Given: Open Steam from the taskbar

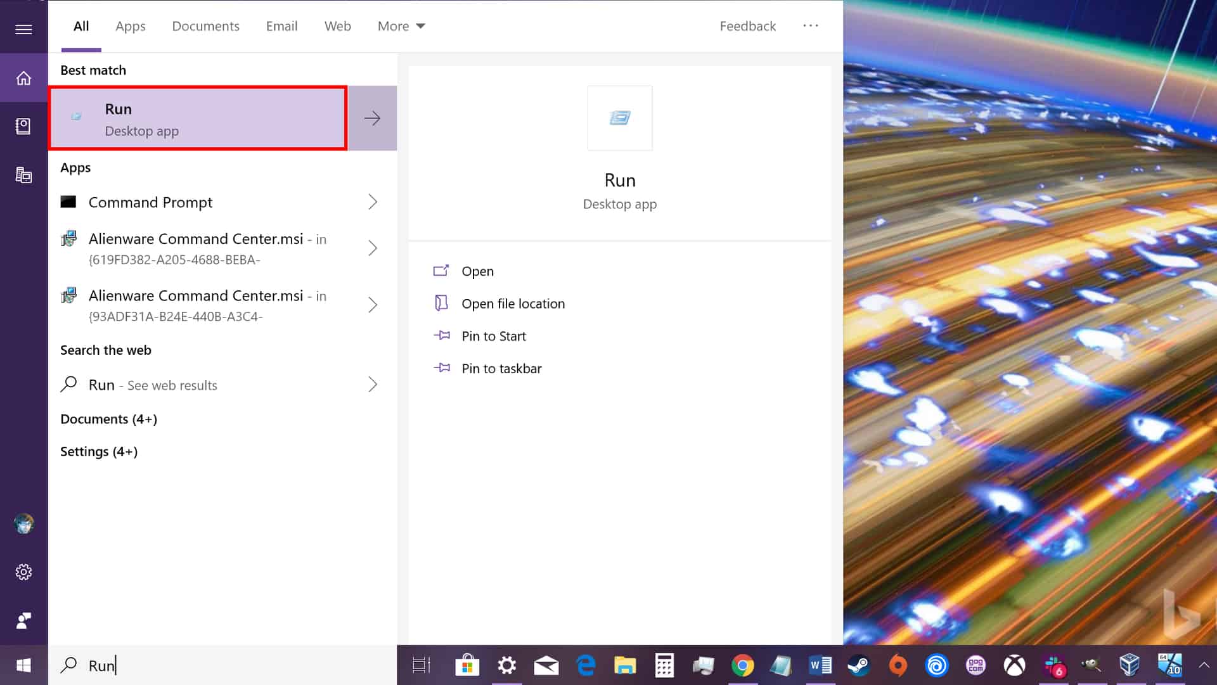Looking at the screenshot, I should [859, 665].
